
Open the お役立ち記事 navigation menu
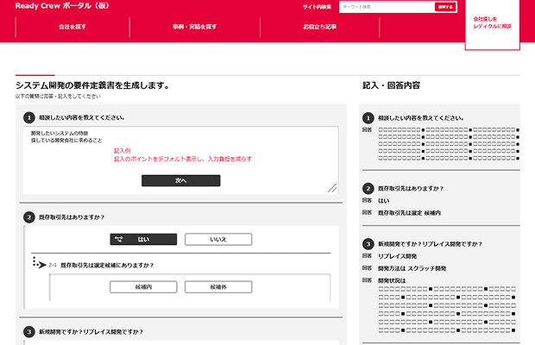[x=319, y=28]
